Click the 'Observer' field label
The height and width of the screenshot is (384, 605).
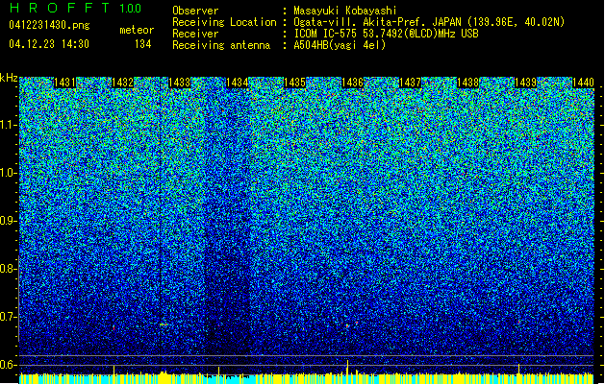[195, 11]
